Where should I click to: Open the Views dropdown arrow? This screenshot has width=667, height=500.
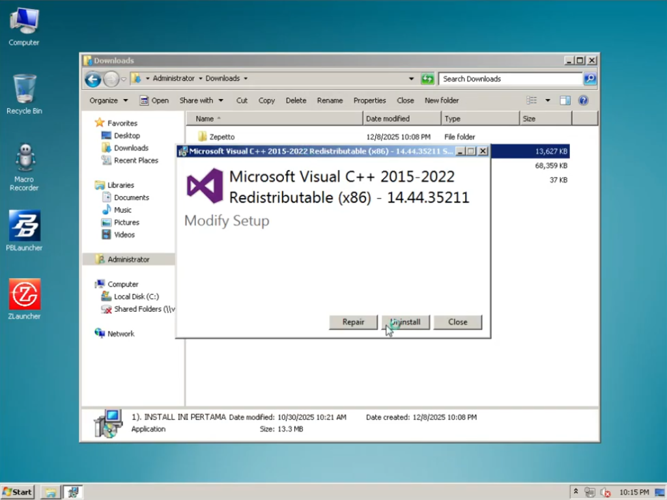tap(547, 100)
